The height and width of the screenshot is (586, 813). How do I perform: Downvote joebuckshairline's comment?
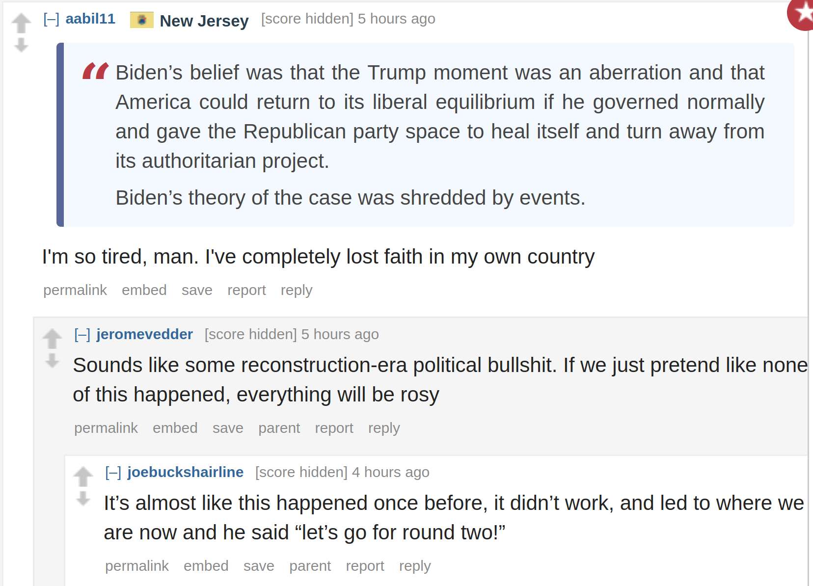pos(83,499)
